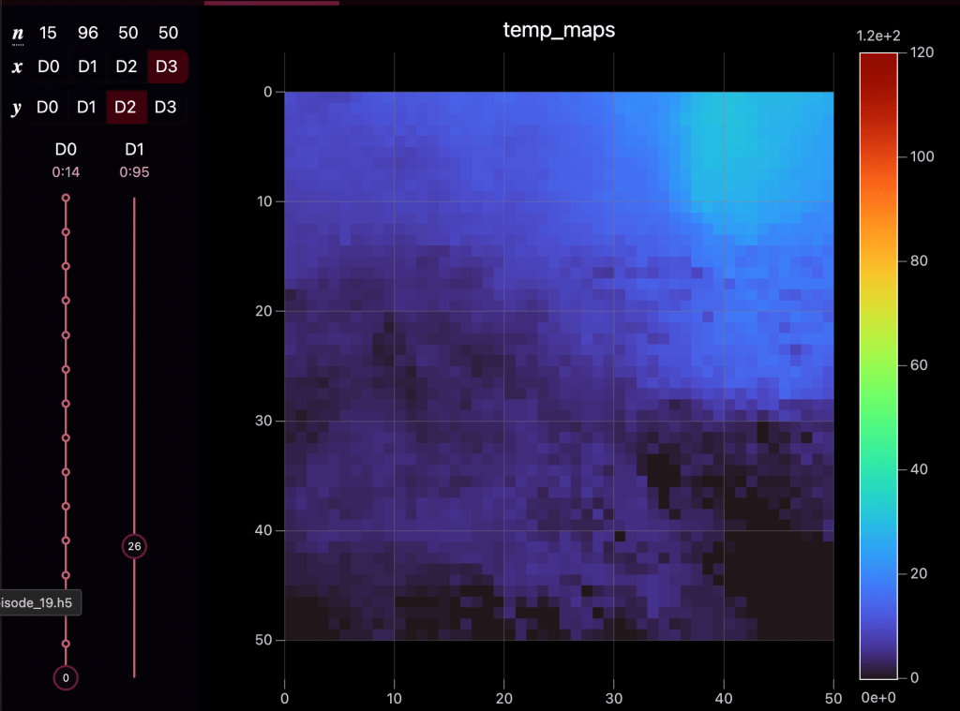The width and height of the screenshot is (960, 711).
Task: Click the color bar gradient scale
Action: coord(878,365)
